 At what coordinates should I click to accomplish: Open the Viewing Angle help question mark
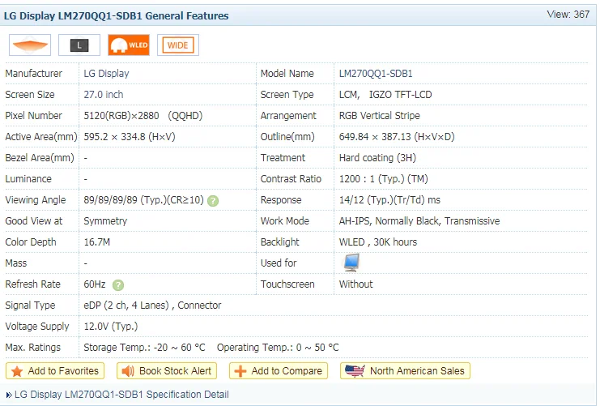(x=213, y=201)
